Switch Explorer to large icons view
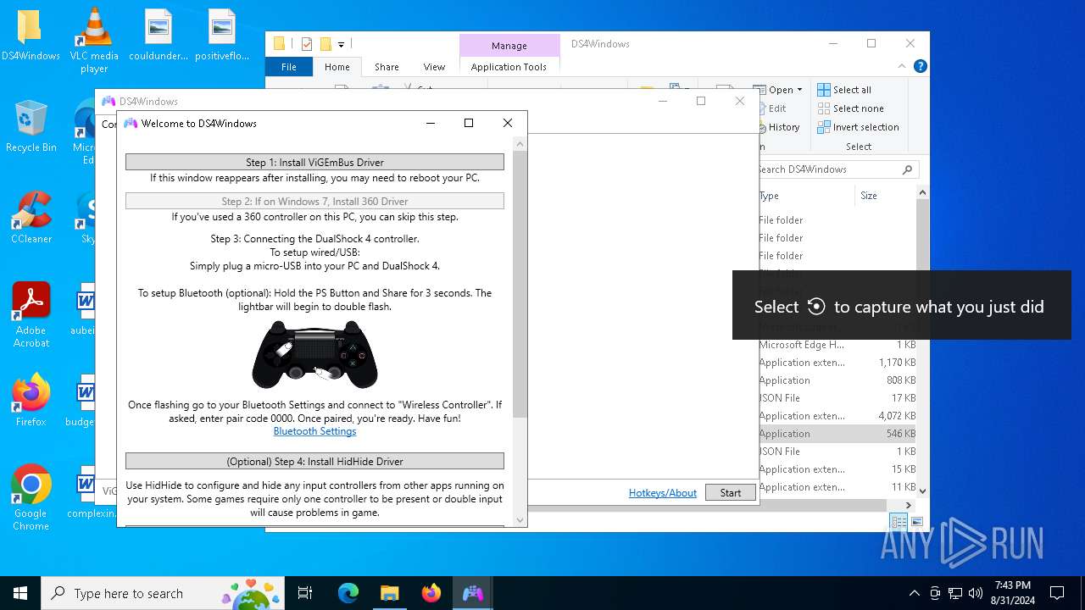The width and height of the screenshot is (1085, 610). click(916, 522)
